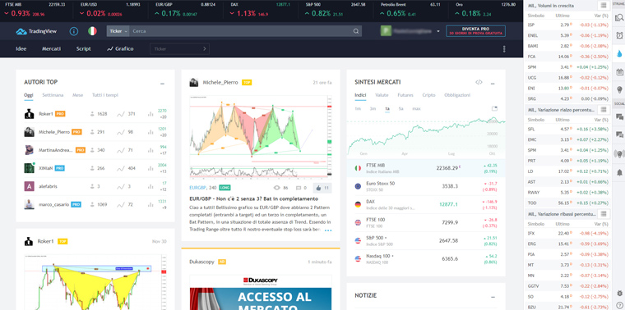Open the Mercati menu
The image size is (625, 310).
(x=52, y=49)
